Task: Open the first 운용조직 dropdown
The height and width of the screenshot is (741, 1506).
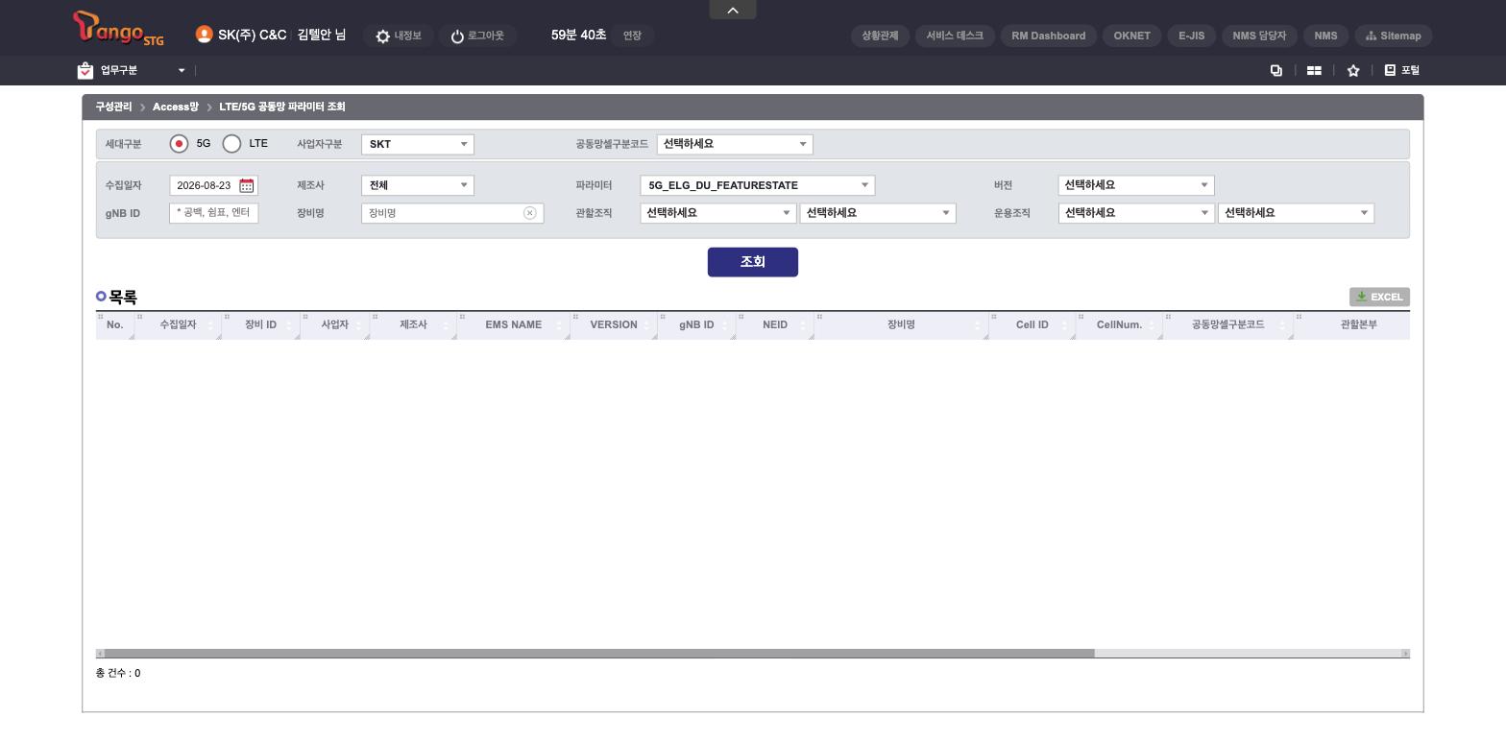Action: [1136, 213]
